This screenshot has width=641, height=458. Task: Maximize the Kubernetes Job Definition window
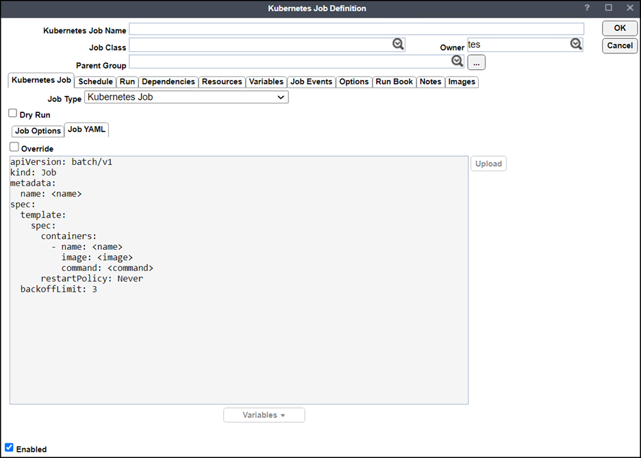pos(609,8)
